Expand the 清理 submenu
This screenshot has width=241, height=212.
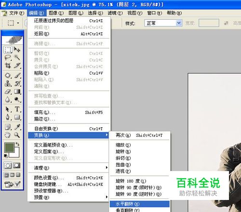[x=68, y=168]
